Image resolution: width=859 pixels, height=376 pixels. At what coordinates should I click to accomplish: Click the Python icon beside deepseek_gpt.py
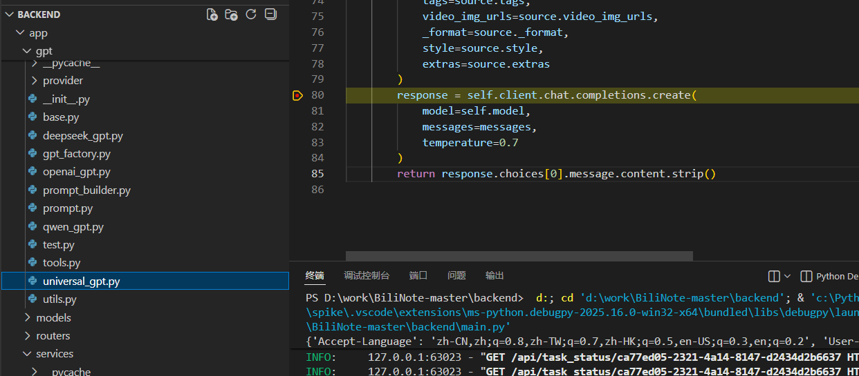(33, 136)
